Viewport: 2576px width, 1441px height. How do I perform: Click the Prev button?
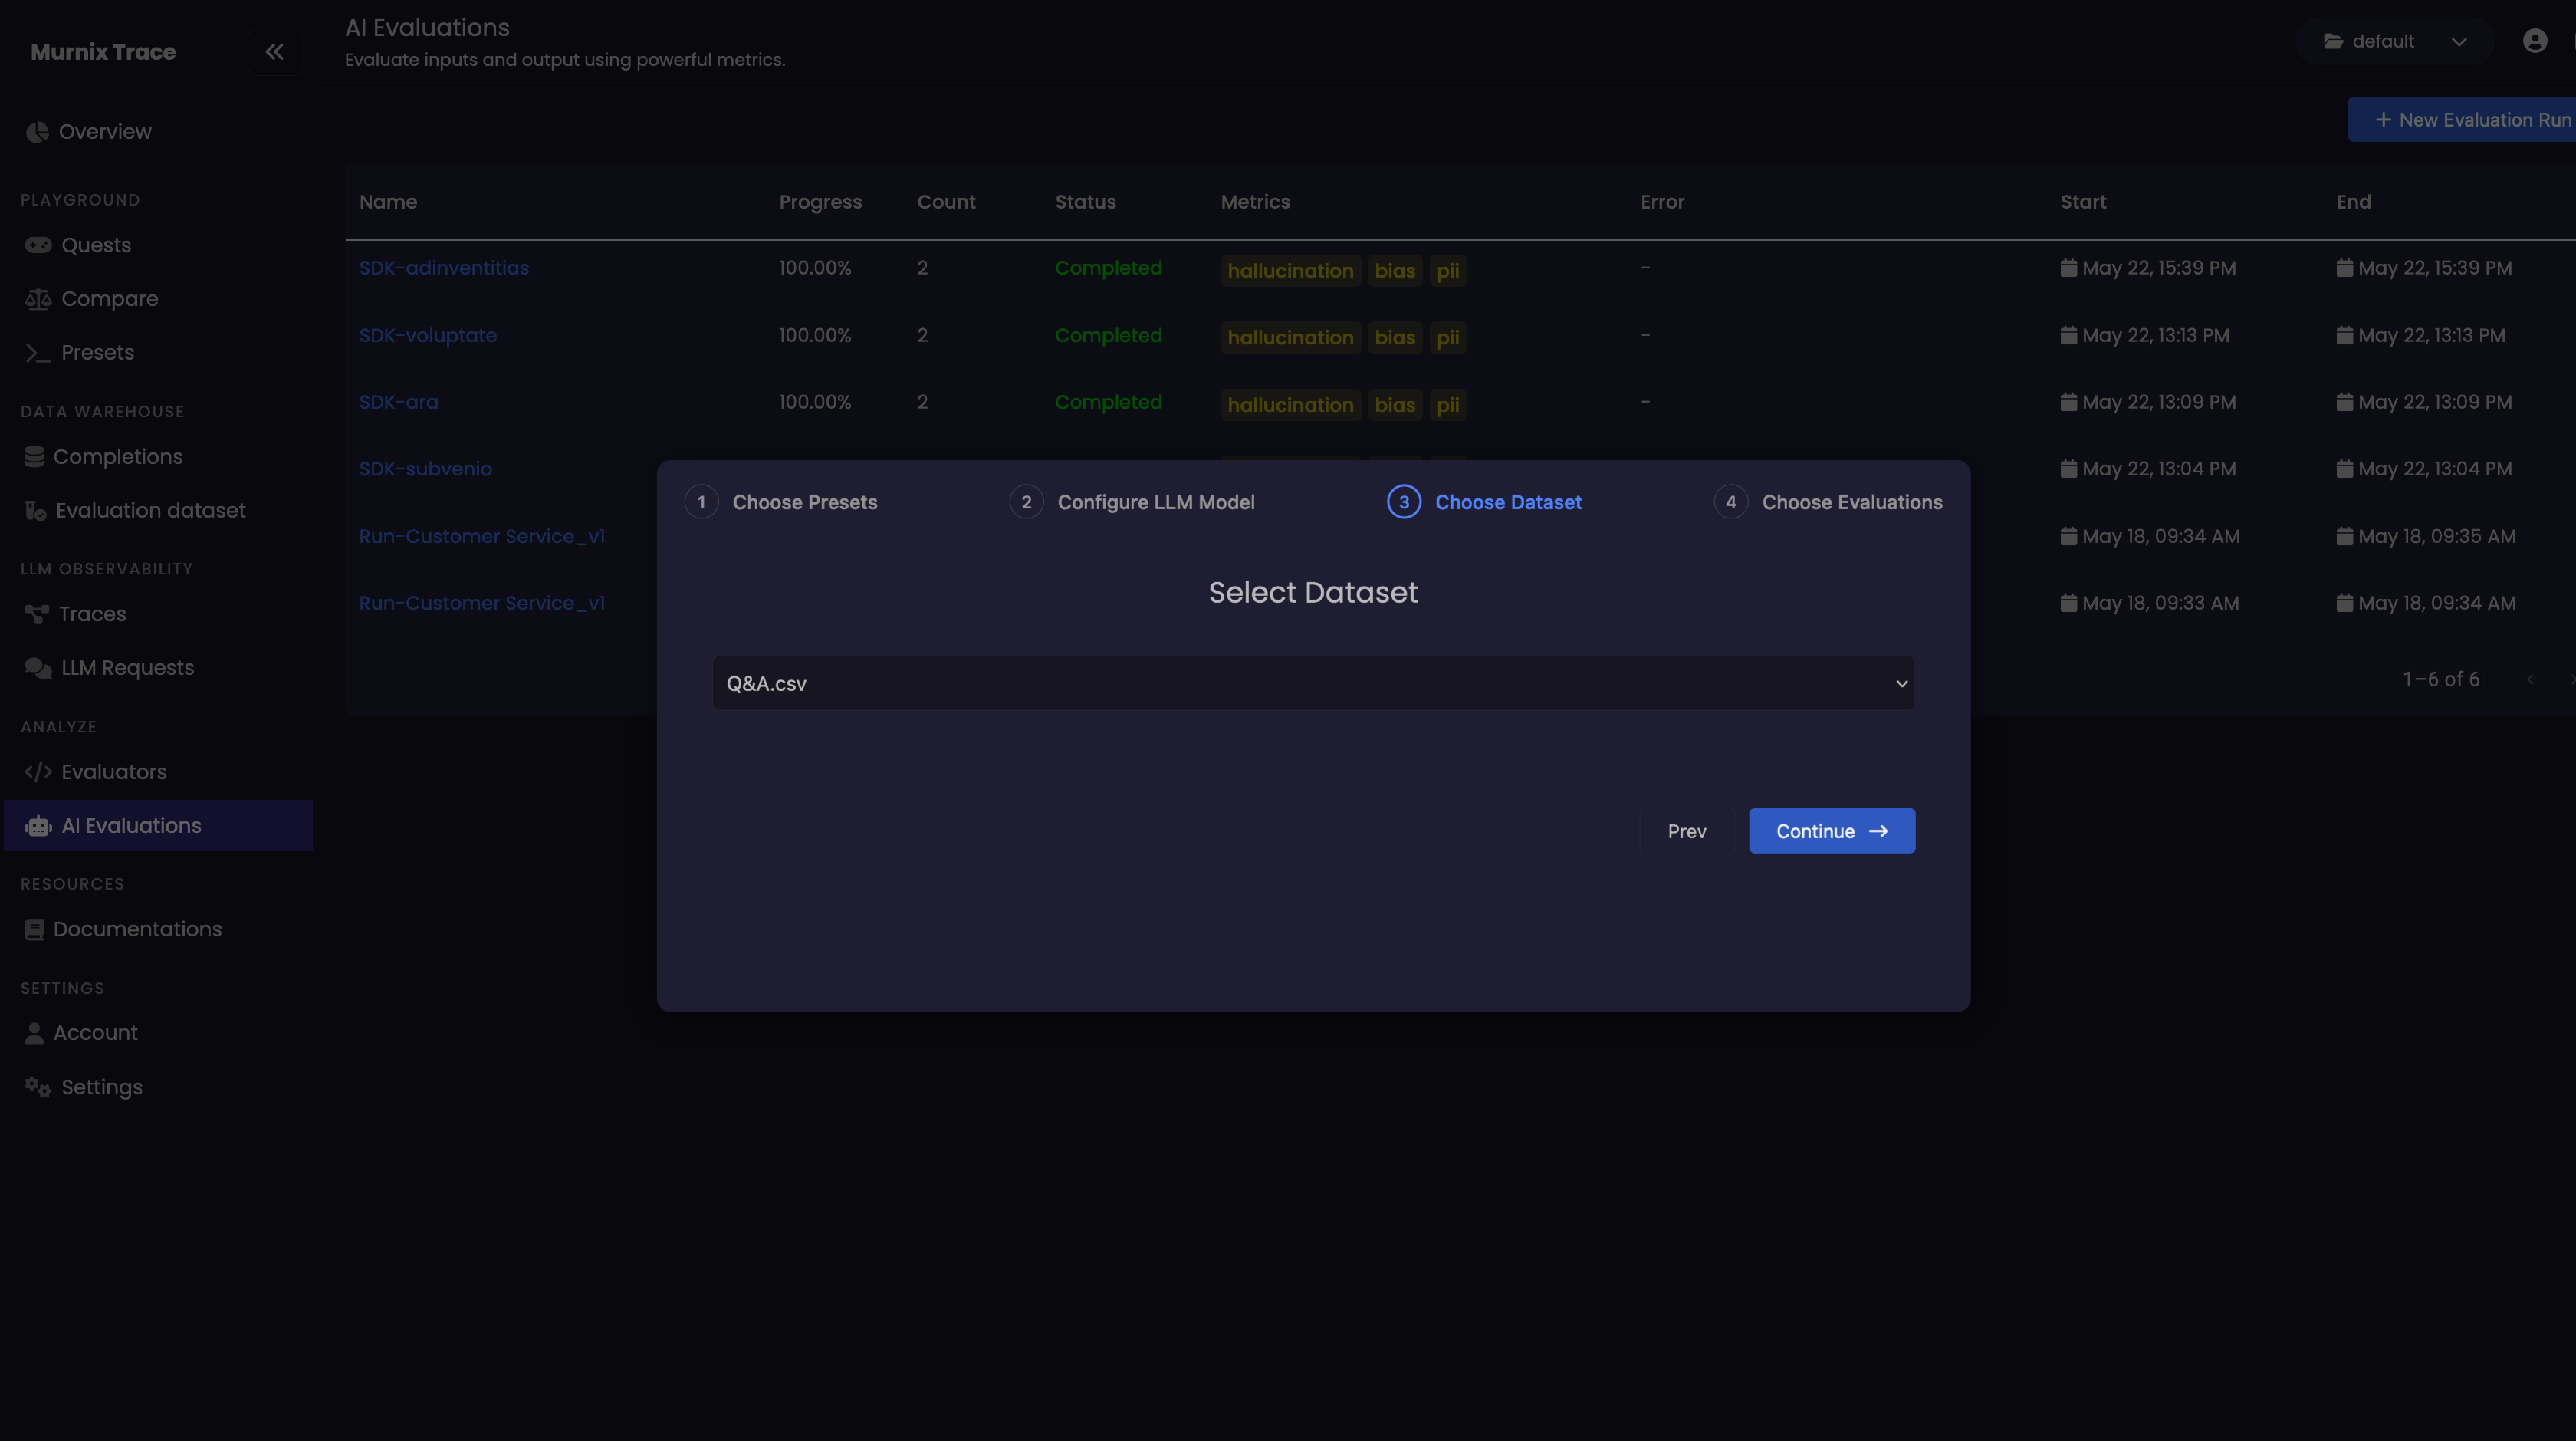point(1686,831)
